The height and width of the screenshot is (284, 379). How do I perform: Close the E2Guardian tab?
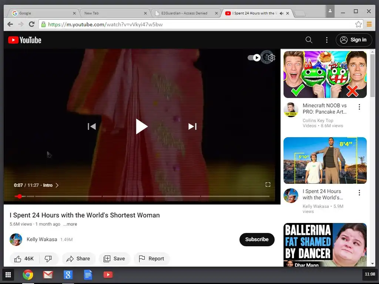pos(216,13)
